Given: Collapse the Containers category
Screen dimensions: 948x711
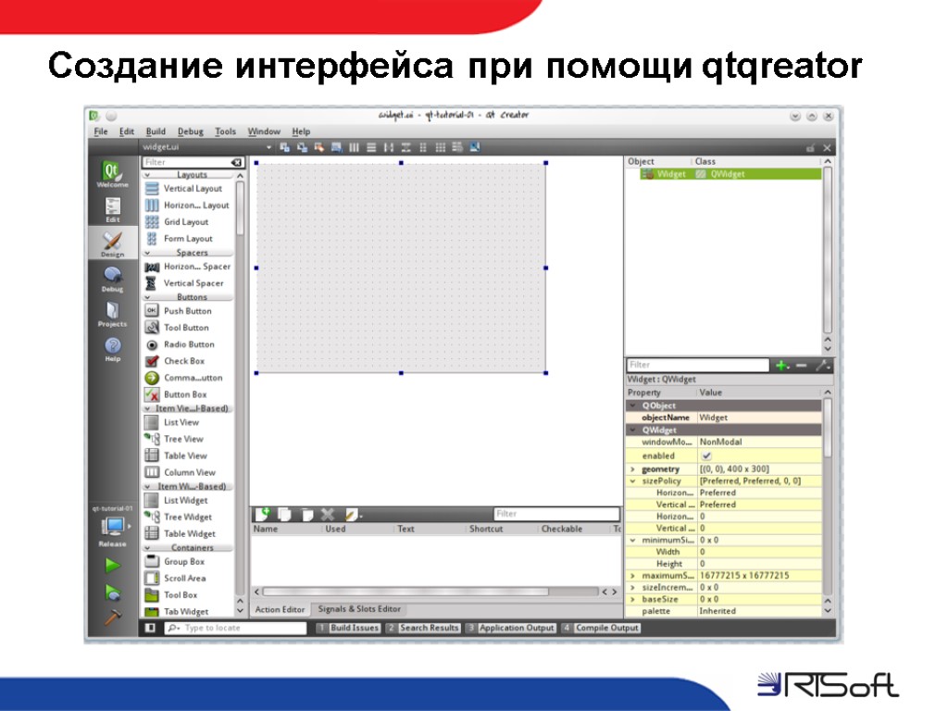Looking at the screenshot, I should click(x=147, y=548).
